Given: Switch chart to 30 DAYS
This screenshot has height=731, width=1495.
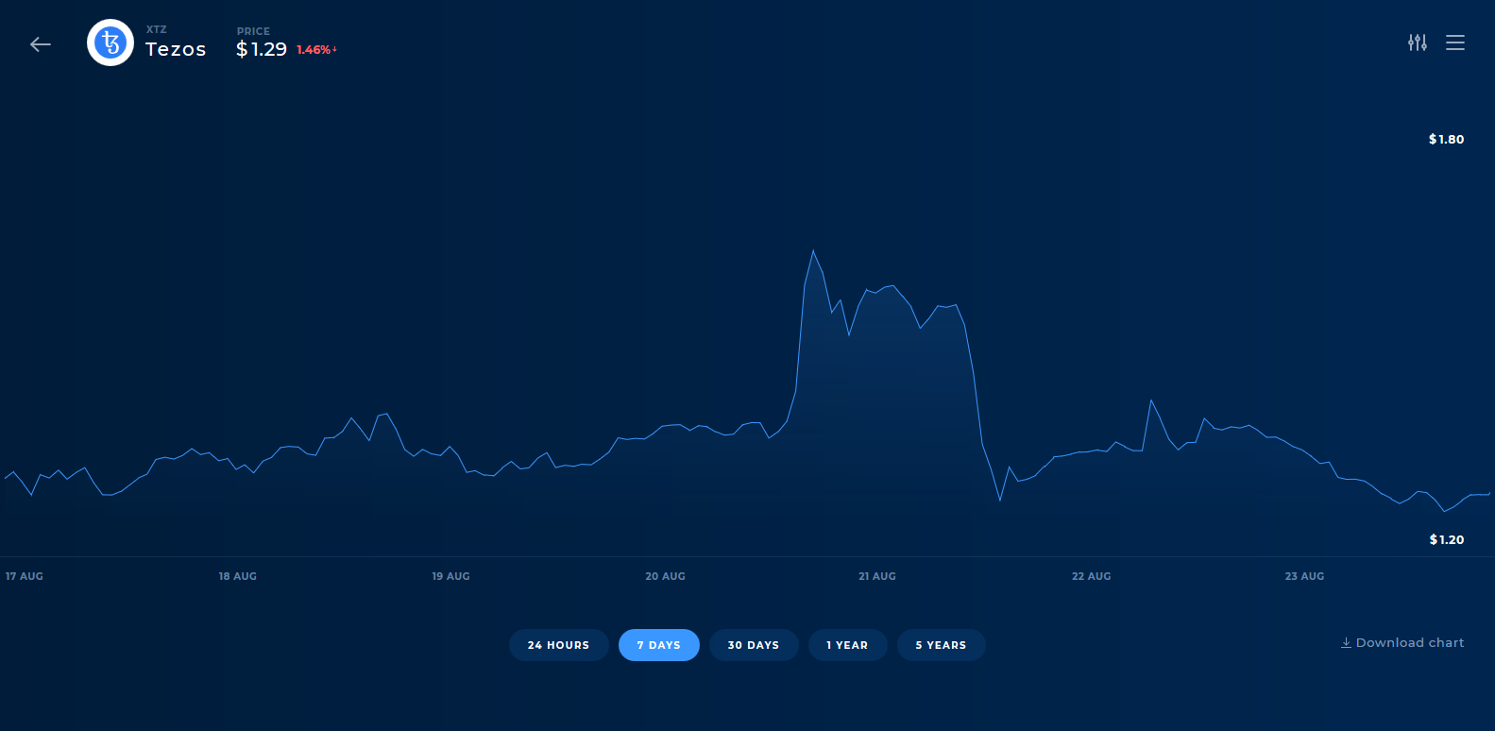Looking at the screenshot, I should 754,645.
